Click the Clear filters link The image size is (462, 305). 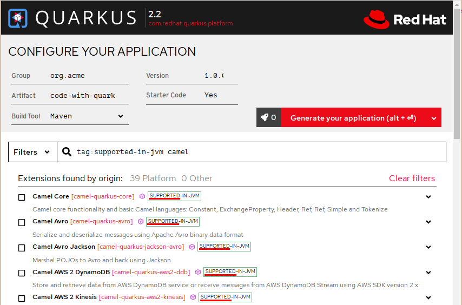point(412,178)
